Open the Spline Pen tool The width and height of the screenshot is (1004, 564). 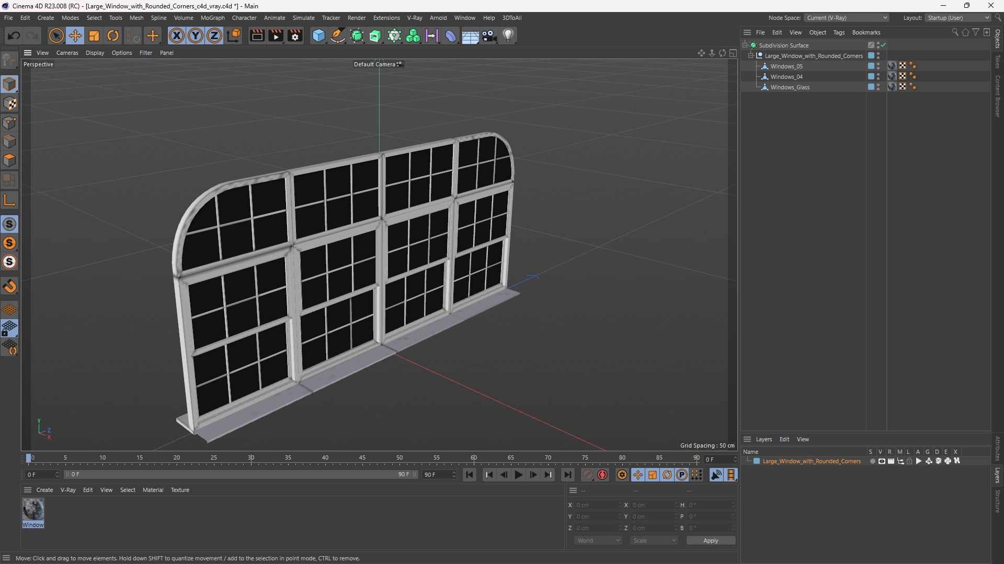click(338, 36)
